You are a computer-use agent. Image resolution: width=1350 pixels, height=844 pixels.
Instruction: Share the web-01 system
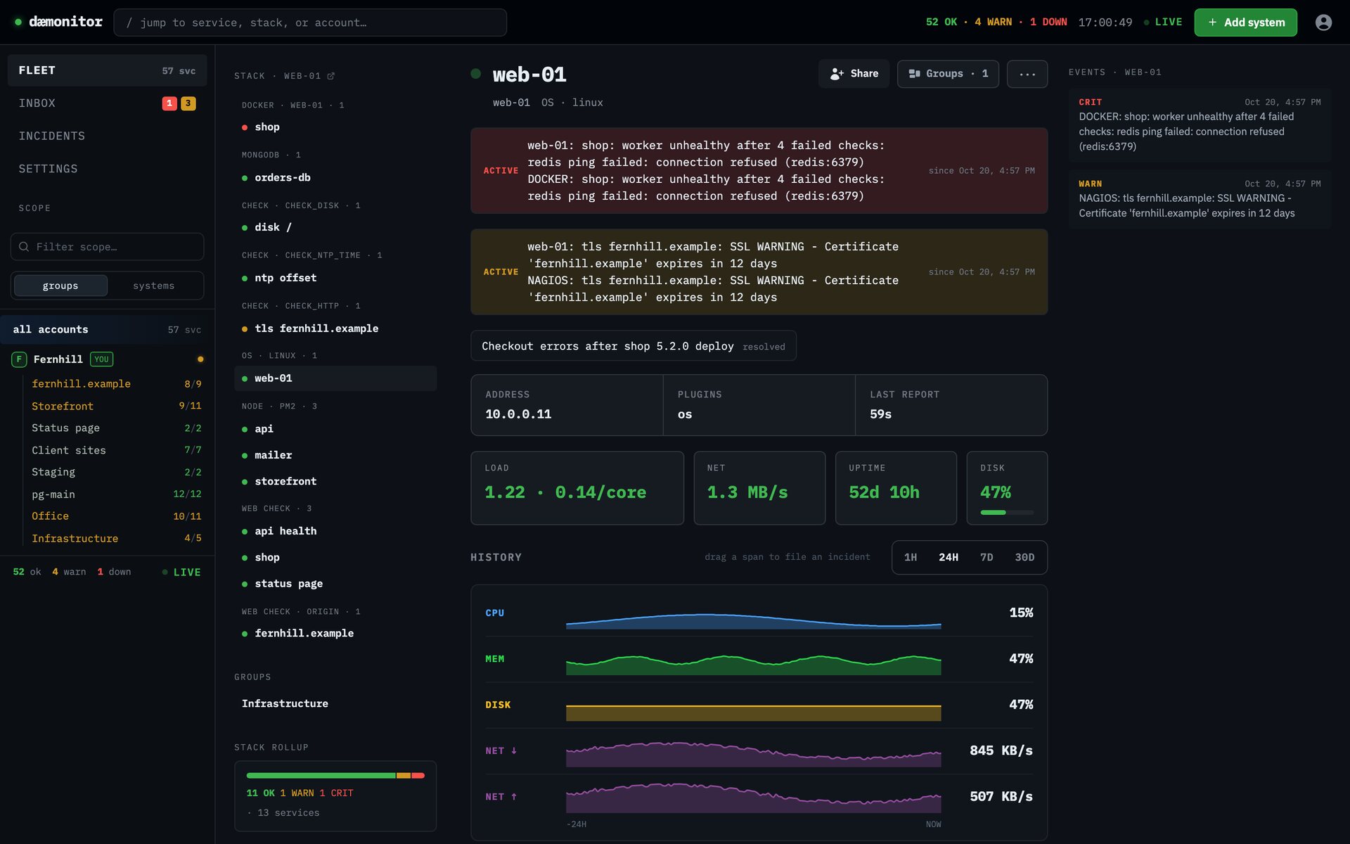click(854, 74)
